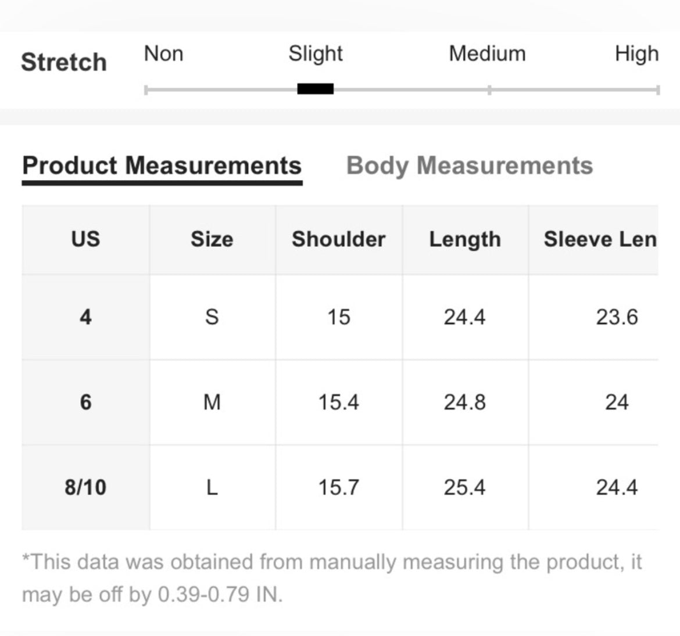
Task: Click the High stretch label
Action: pos(636,54)
